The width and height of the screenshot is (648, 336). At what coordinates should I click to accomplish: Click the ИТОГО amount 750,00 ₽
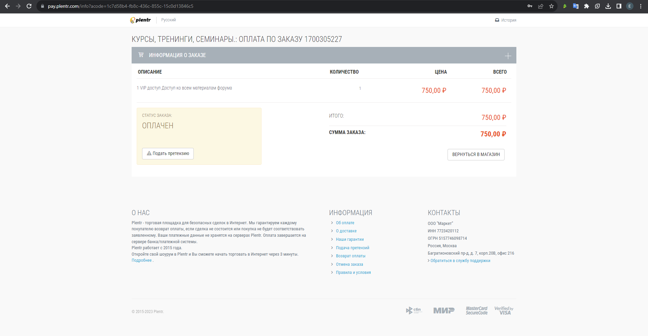(x=494, y=118)
